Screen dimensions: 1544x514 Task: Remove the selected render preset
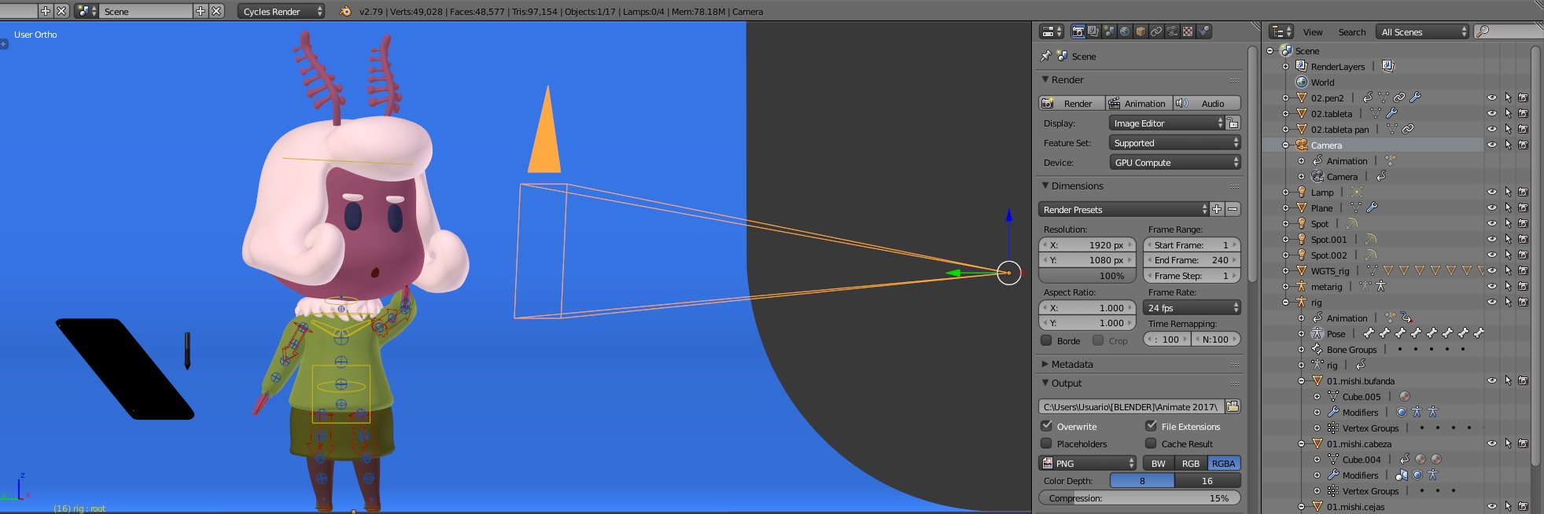1233,209
